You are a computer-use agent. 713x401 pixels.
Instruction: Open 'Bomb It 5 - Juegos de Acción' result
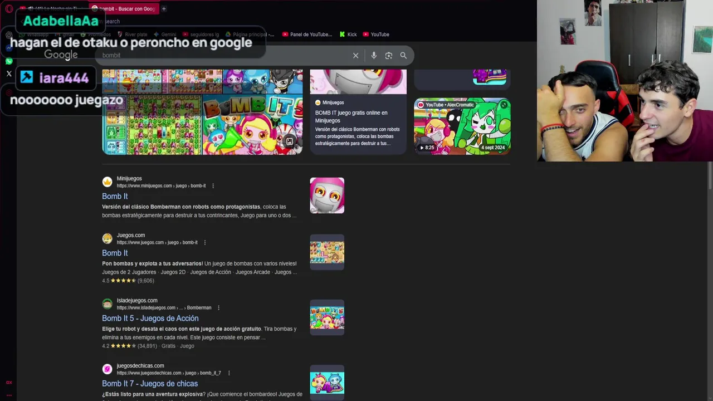[150, 318]
